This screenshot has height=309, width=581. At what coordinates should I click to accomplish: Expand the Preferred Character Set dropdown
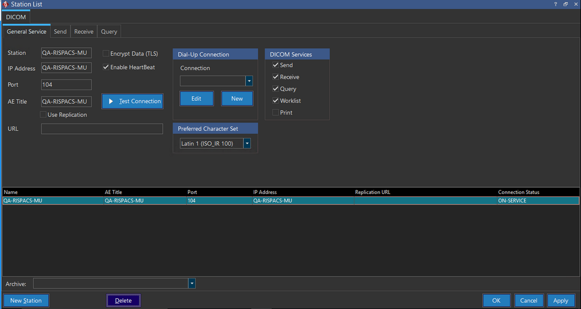click(247, 143)
